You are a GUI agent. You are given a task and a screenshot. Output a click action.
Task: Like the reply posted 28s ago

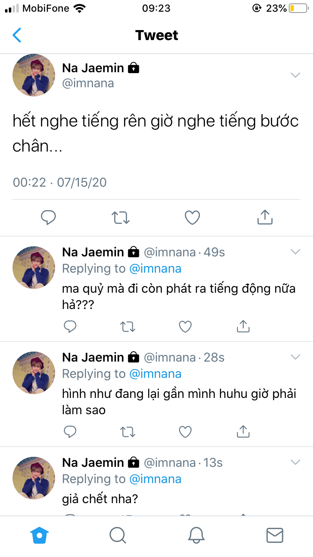(x=185, y=432)
